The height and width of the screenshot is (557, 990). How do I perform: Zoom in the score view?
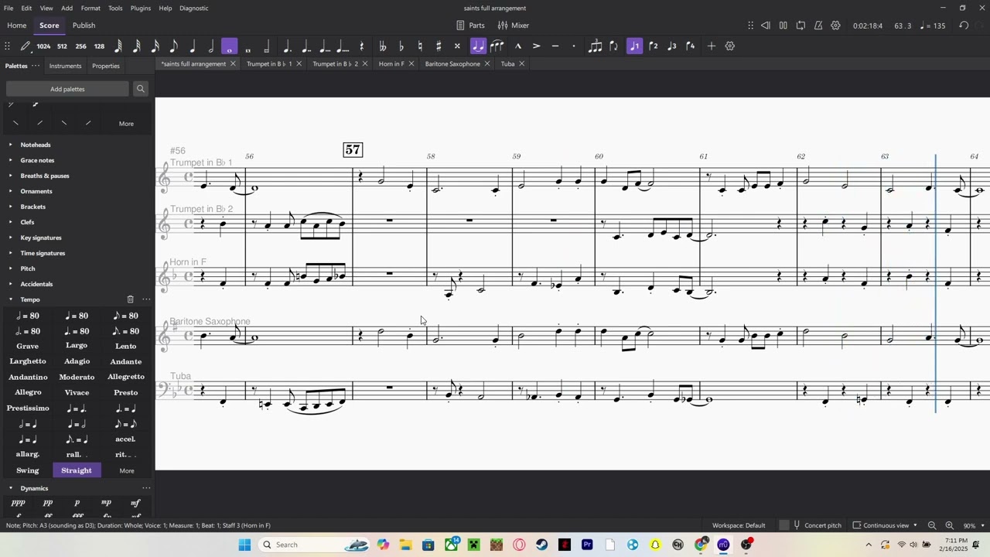(949, 525)
